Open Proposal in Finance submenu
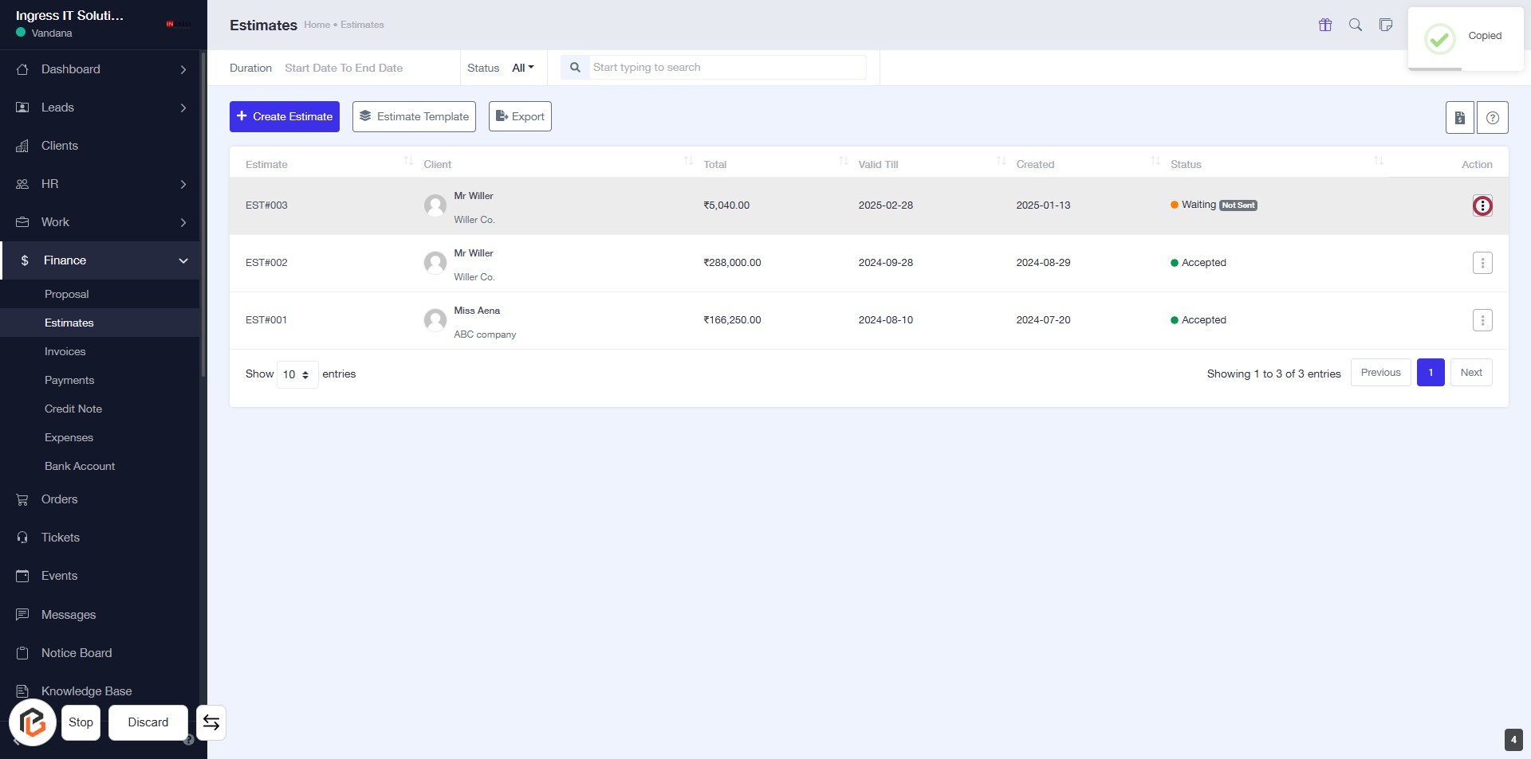The width and height of the screenshot is (1531, 759). (67, 294)
